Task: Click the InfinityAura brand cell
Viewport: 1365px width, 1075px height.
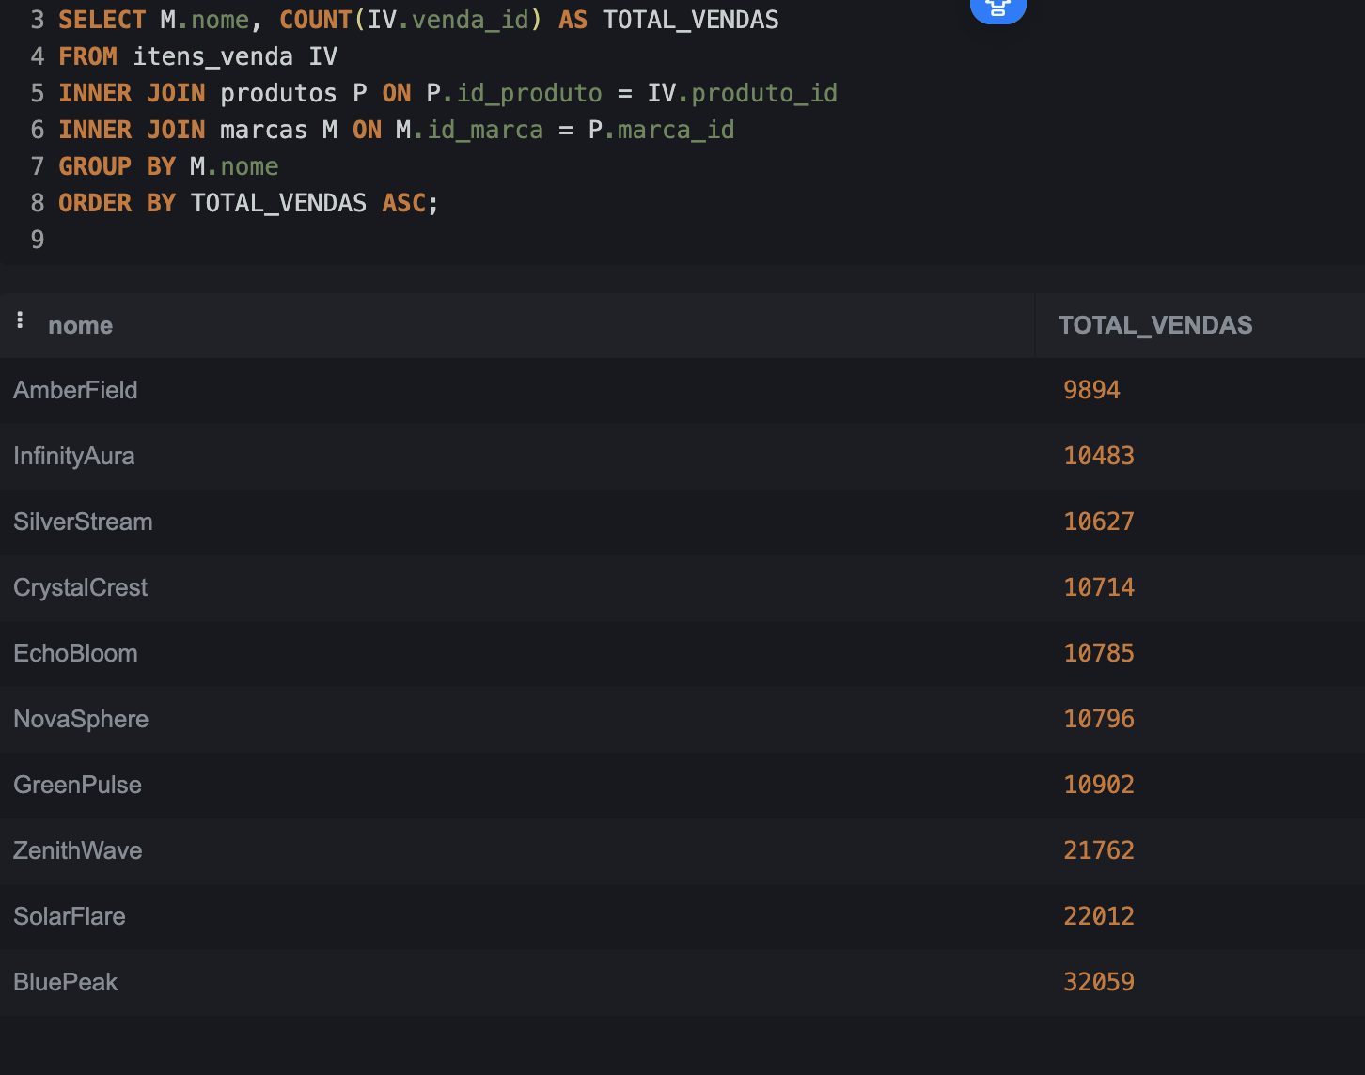Action: tap(74, 456)
